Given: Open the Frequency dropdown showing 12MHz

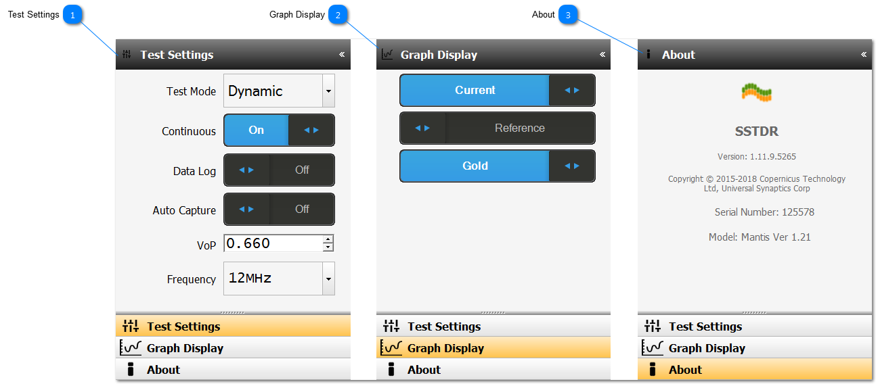Looking at the screenshot, I should click(328, 279).
